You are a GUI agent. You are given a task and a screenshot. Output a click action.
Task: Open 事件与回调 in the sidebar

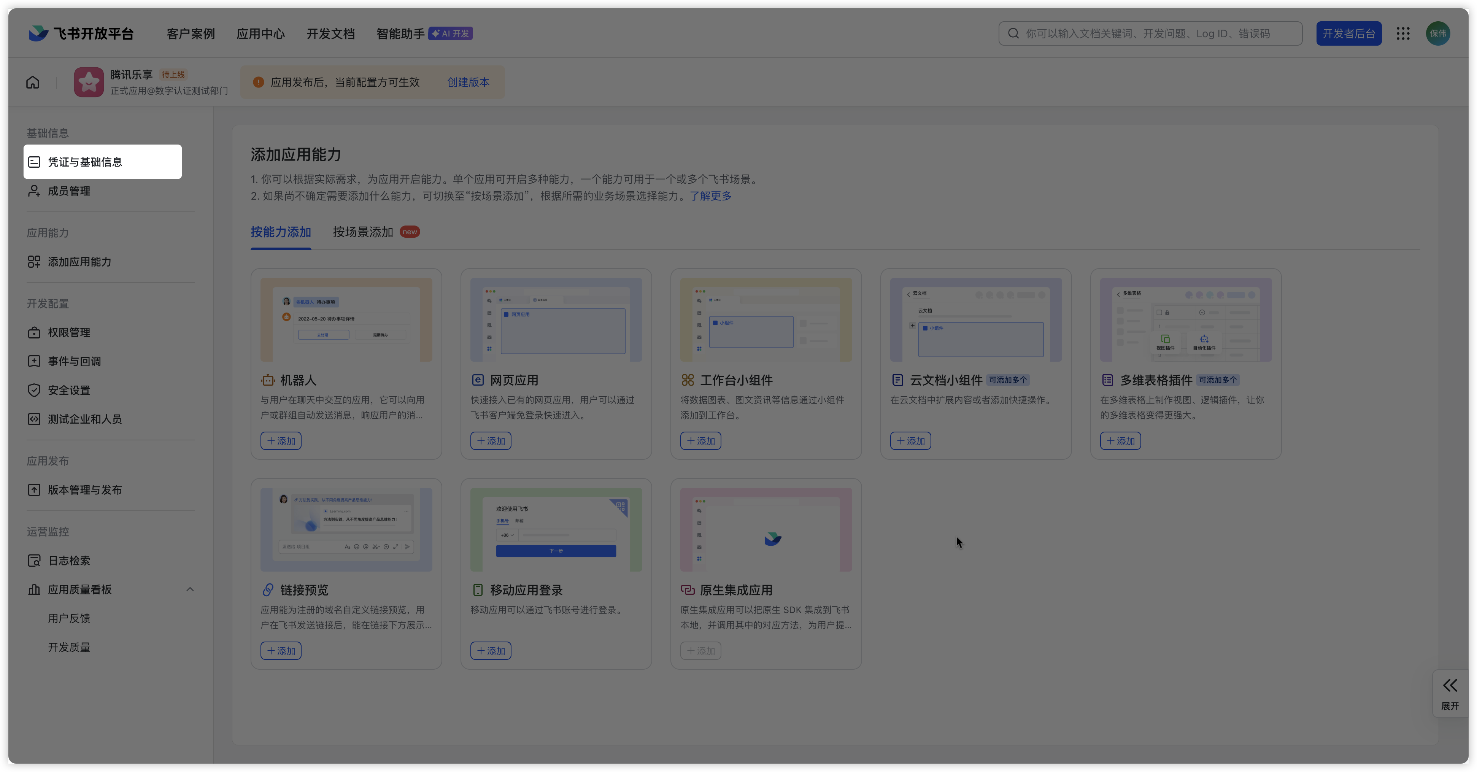click(74, 361)
